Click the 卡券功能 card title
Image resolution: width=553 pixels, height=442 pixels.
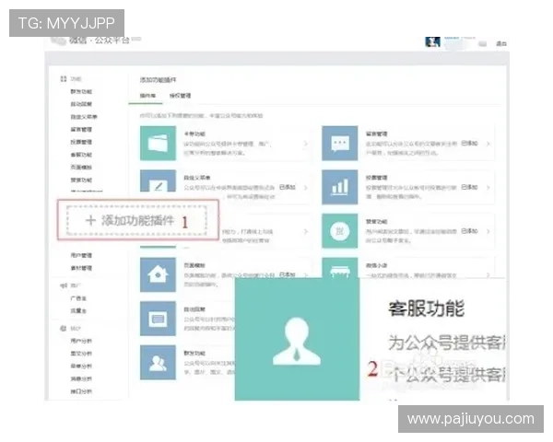[x=194, y=134]
